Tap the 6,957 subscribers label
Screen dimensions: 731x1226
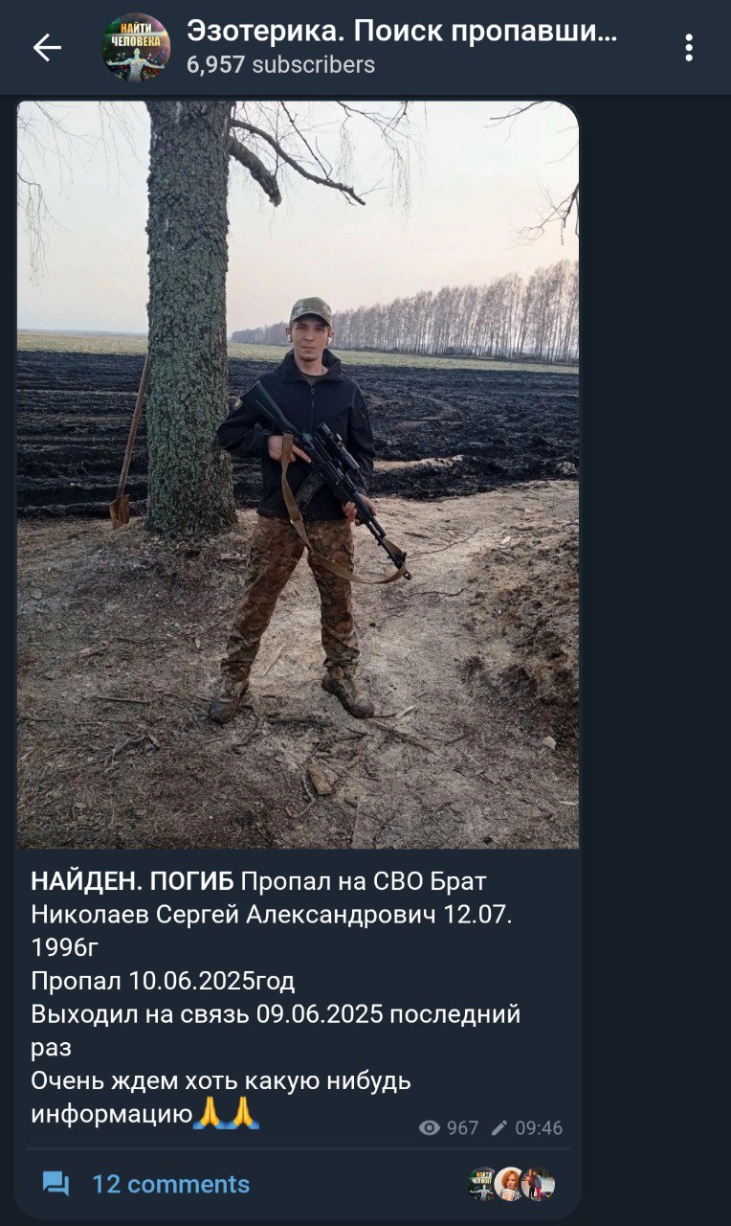(280, 65)
